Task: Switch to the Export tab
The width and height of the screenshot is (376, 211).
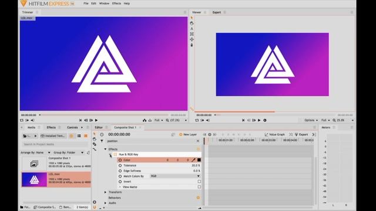Action: 217,12
